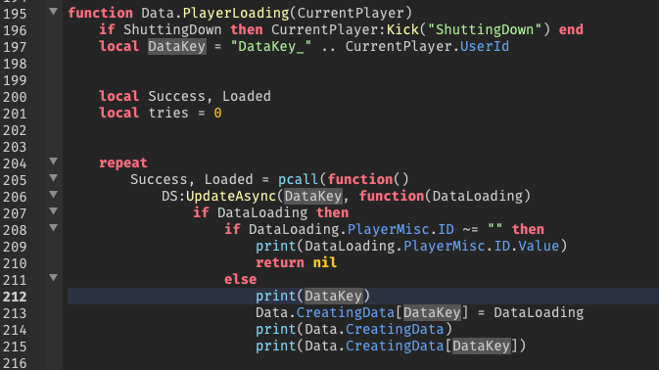
Task: Collapse the else block at line 211
Action: [54, 278]
